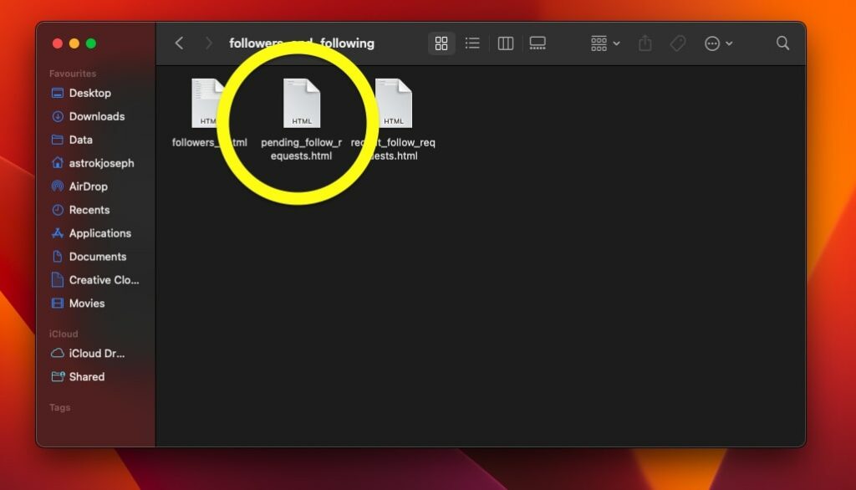This screenshot has width=856, height=490.
Task: Open Downloads in the sidebar
Action: (x=96, y=116)
